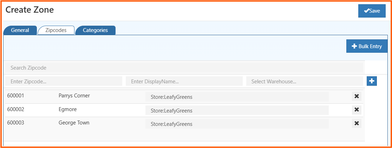Screen dimensions: 392x148
Task: Select zipcode text 600003
Action: (x=15, y=123)
